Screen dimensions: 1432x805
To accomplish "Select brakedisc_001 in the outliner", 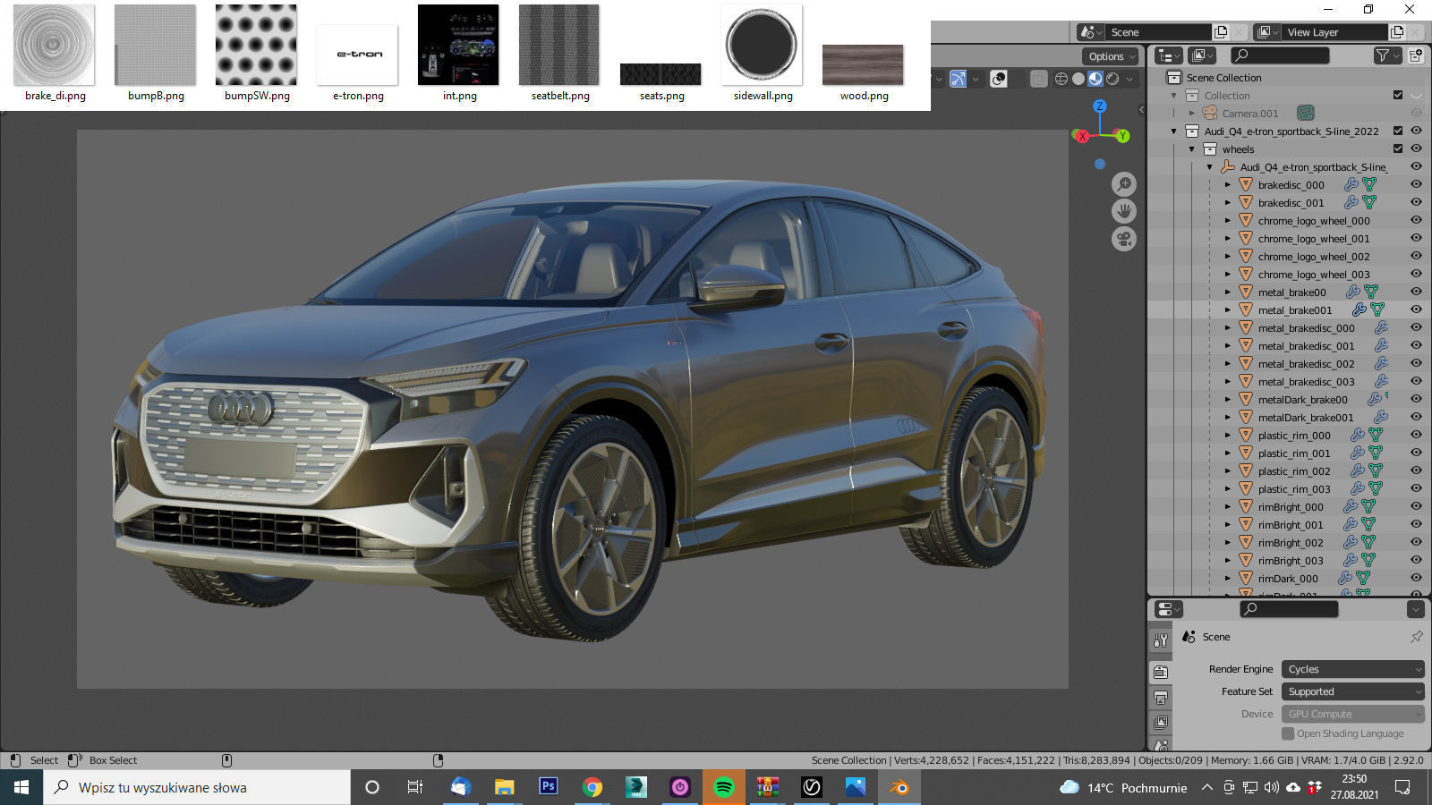I will click(1291, 203).
